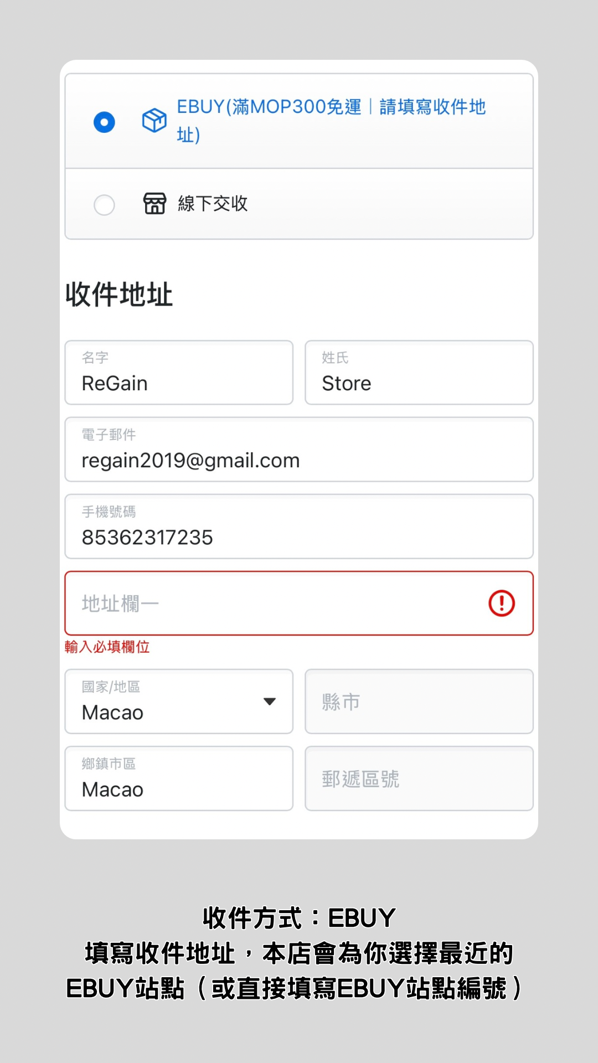This screenshot has height=1063, width=598.
Task: Click the EBUY(滿MOP300免運) option label
Action: (x=331, y=121)
